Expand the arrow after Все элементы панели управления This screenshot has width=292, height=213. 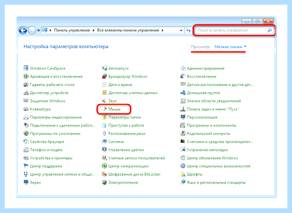pyautogui.click(x=162, y=30)
